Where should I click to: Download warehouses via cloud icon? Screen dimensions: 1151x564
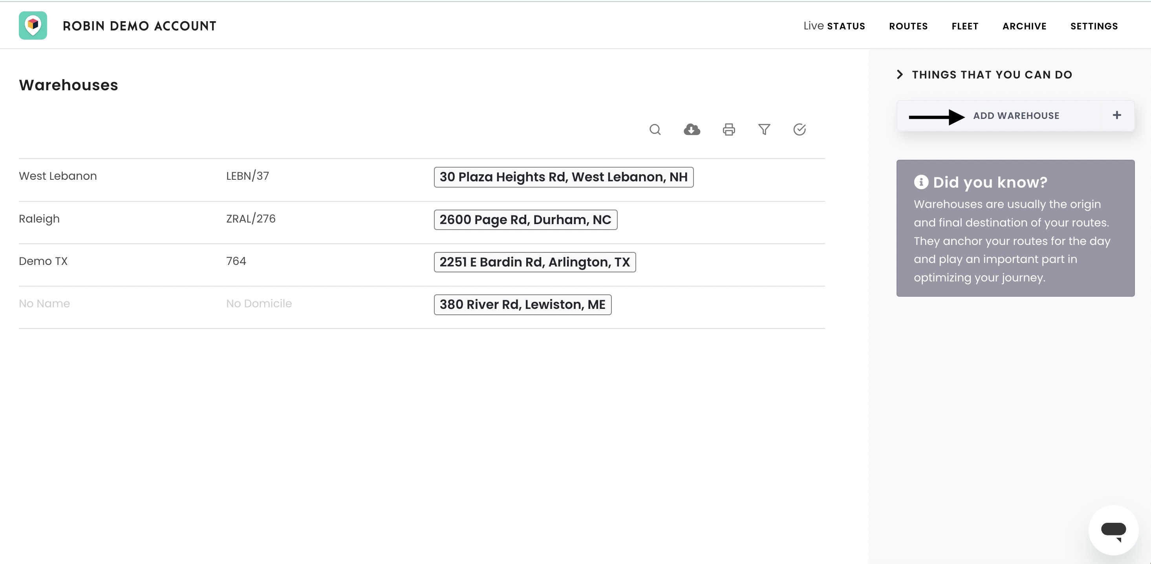pos(692,130)
